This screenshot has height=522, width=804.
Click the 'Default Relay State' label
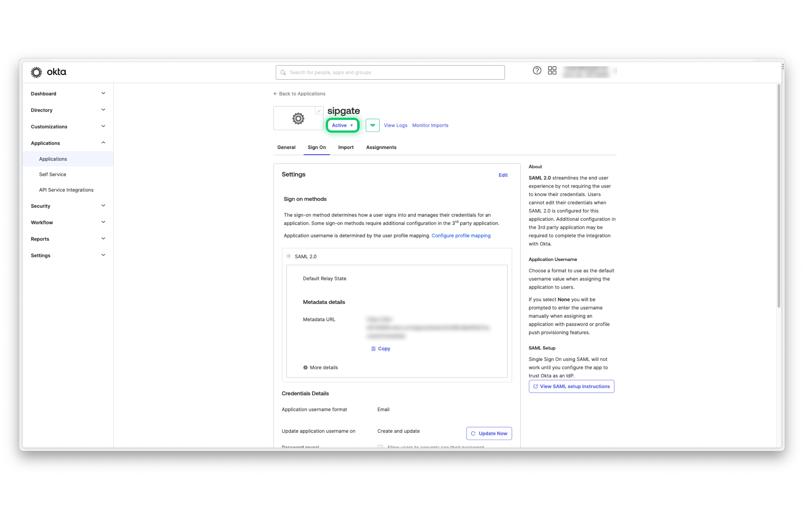click(324, 279)
